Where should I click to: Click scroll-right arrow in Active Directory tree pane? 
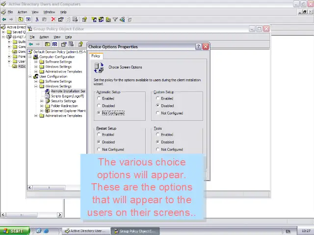[x=60, y=215]
